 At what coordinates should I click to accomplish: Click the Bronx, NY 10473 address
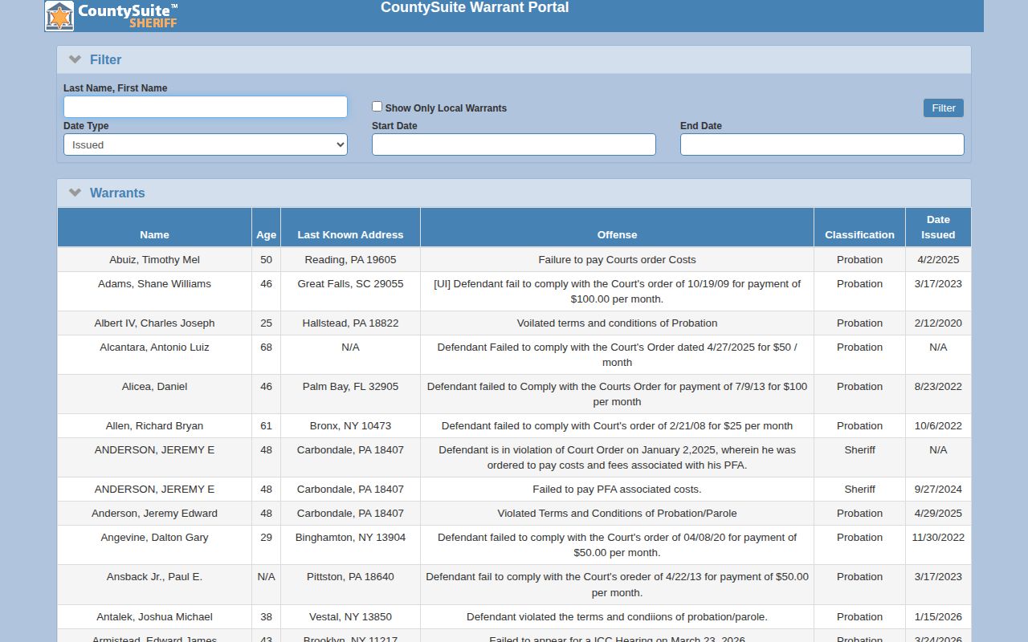[x=350, y=426]
